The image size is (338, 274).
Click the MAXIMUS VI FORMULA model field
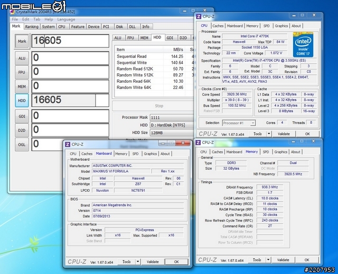pyautogui.click(x=121, y=171)
